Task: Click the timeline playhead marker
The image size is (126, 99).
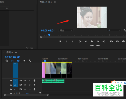Action: [x=45, y=61]
